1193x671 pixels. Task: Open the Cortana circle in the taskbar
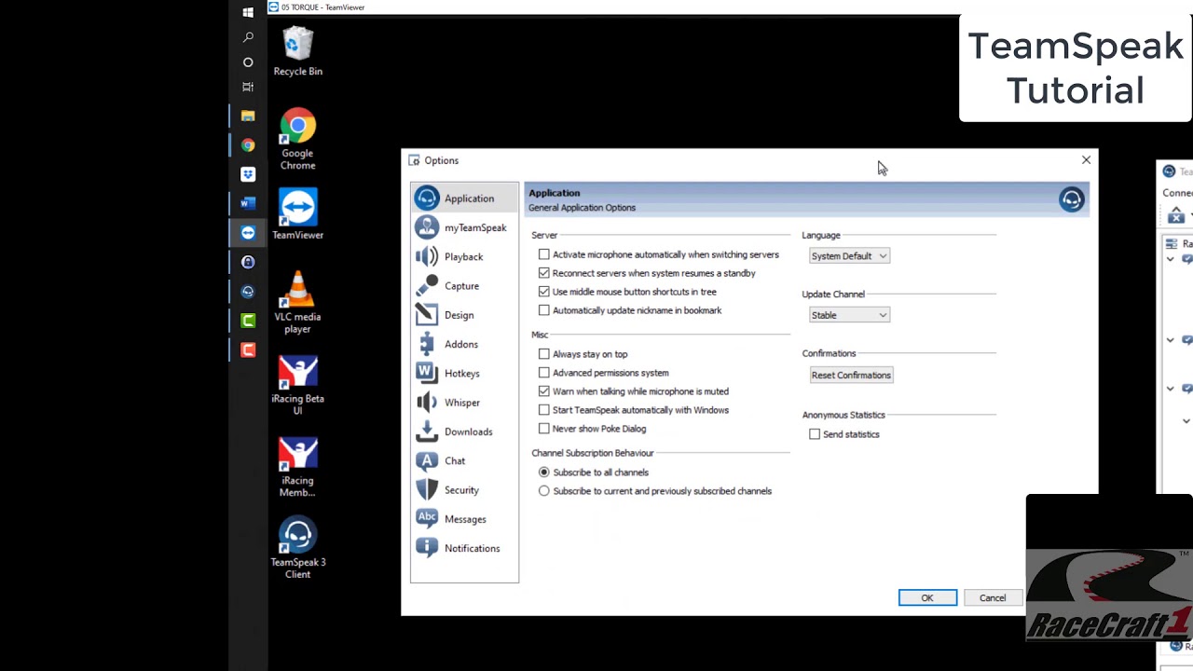point(248,62)
